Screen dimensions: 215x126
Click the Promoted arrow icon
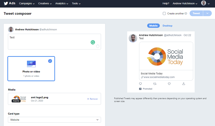click(x=140, y=89)
